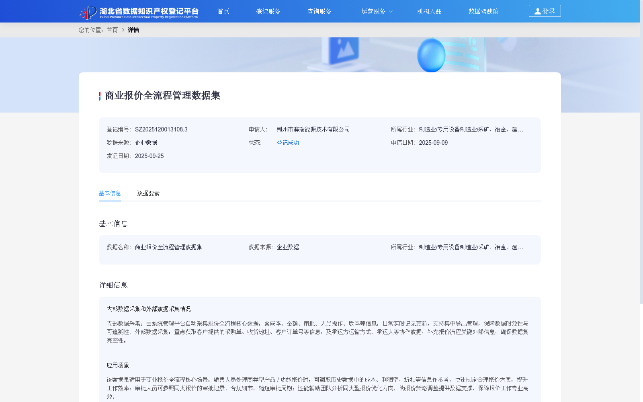The image size is (643, 402).
Task: Select registration number SZ2025120013108.3
Action: pyautogui.click(x=161, y=129)
